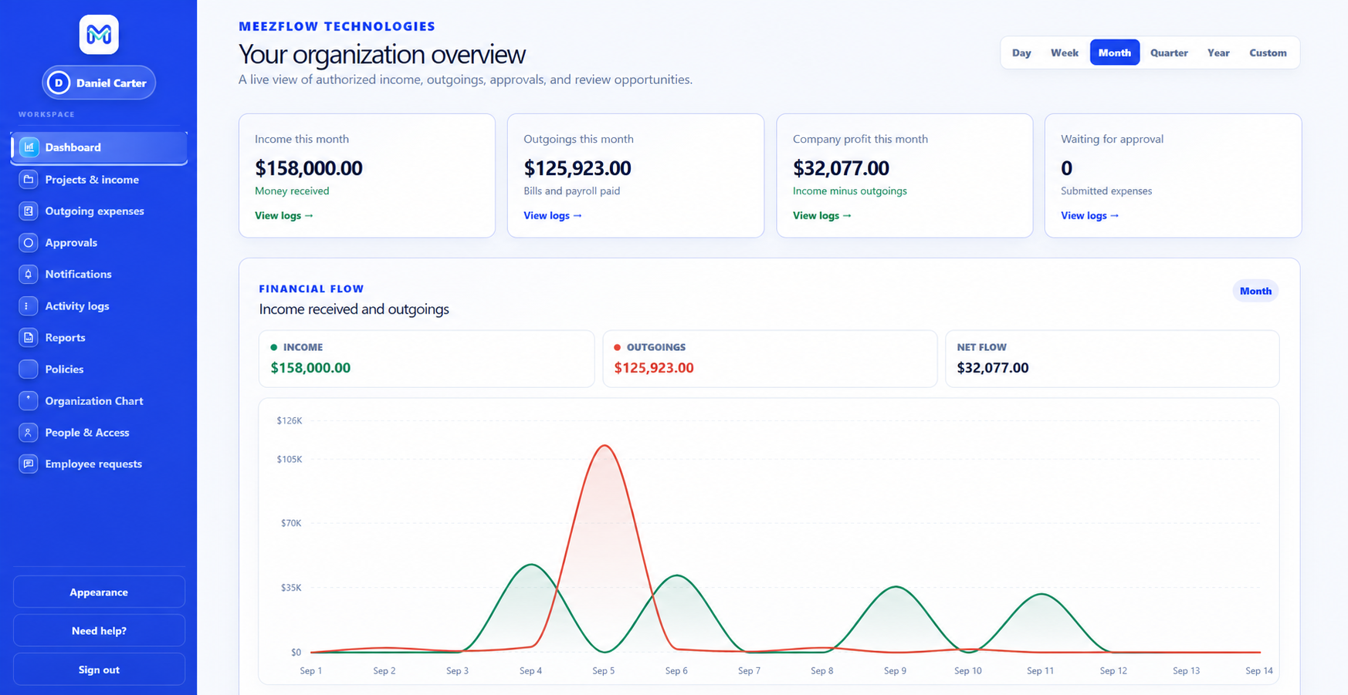Image resolution: width=1348 pixels, height=695 pixels.
Task: Click the Approvals circle icon
Action: (29, 242)
